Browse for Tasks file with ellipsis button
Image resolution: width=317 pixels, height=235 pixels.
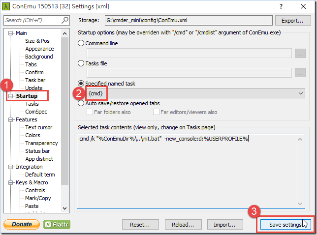coord(300,73)
